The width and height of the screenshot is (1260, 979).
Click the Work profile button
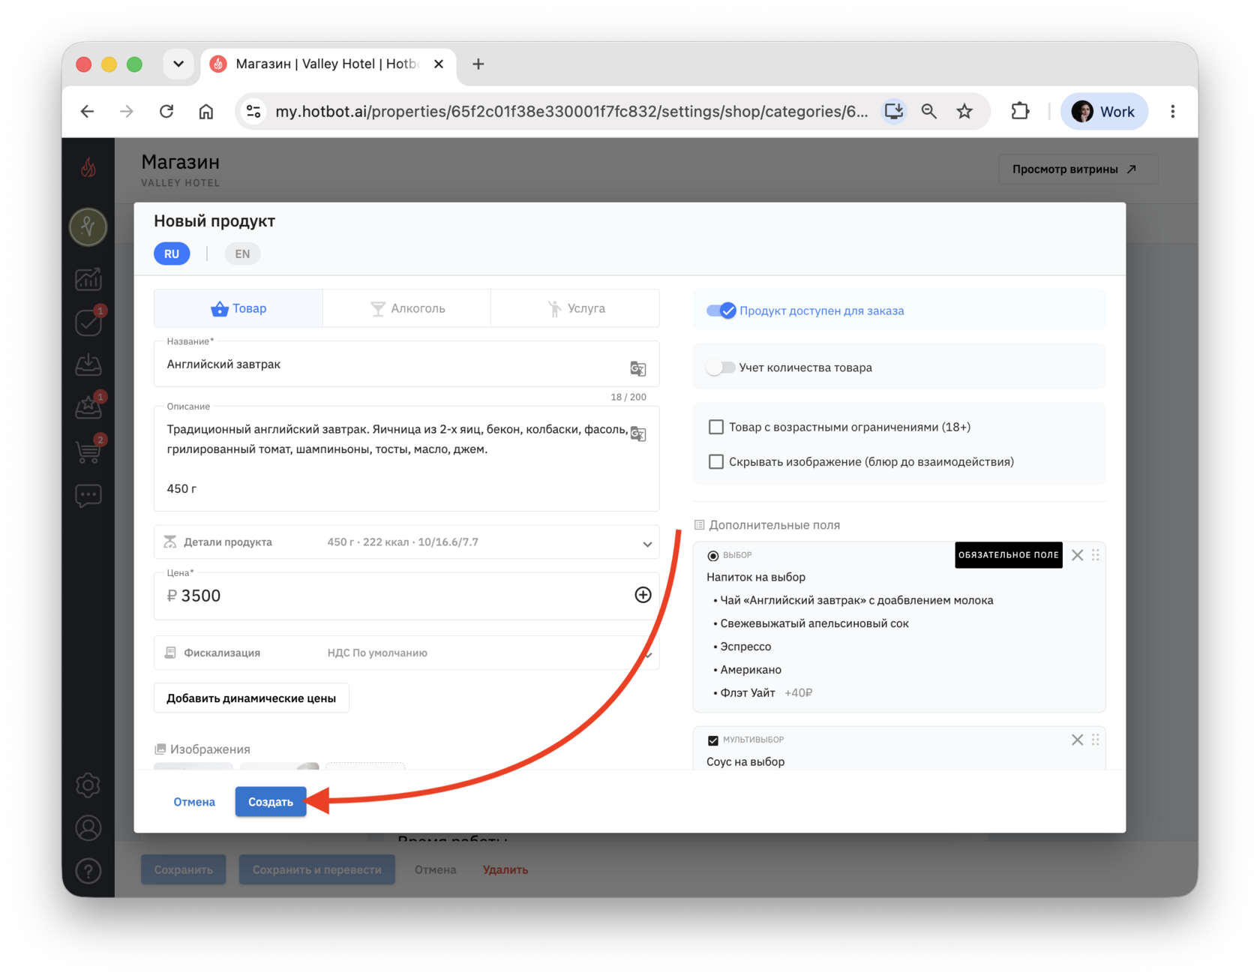(x=1103, y=112)
